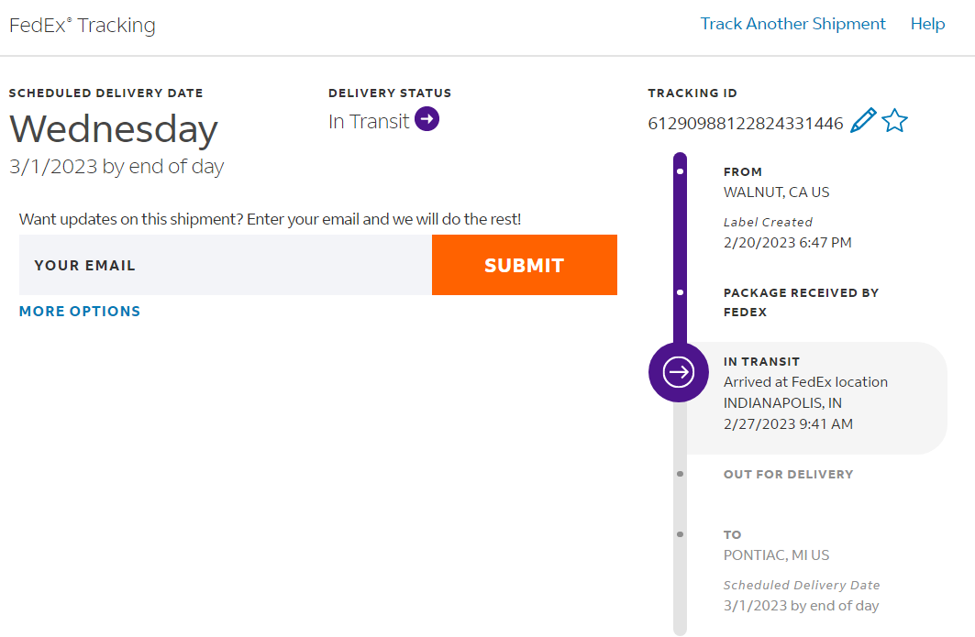Click the tracking ID number 61290988122824331446
975x637 pixels.
click(x=745, y=123)
